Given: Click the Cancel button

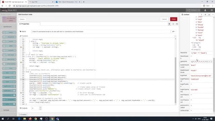Looking at the screenshot, I should click(x=164, y=19).
